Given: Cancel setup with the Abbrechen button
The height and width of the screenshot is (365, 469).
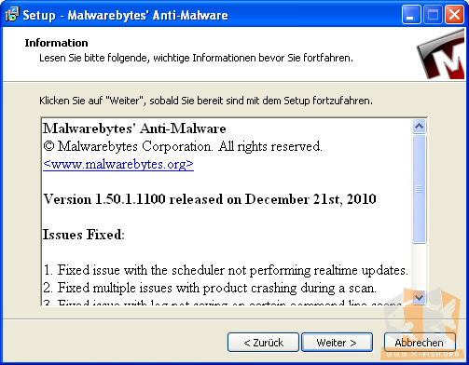Looking at the screenshot, I should click(x=420, y=343).
